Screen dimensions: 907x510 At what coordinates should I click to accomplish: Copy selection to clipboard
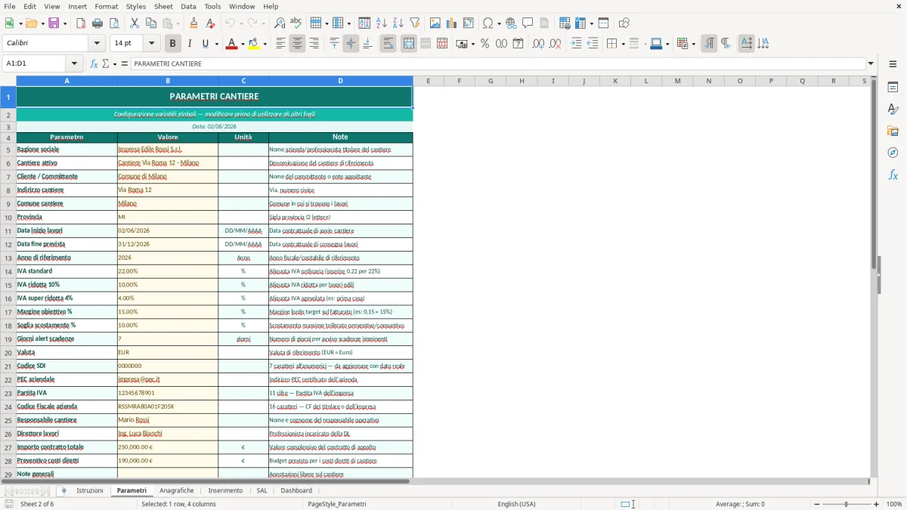coord(151,23)
